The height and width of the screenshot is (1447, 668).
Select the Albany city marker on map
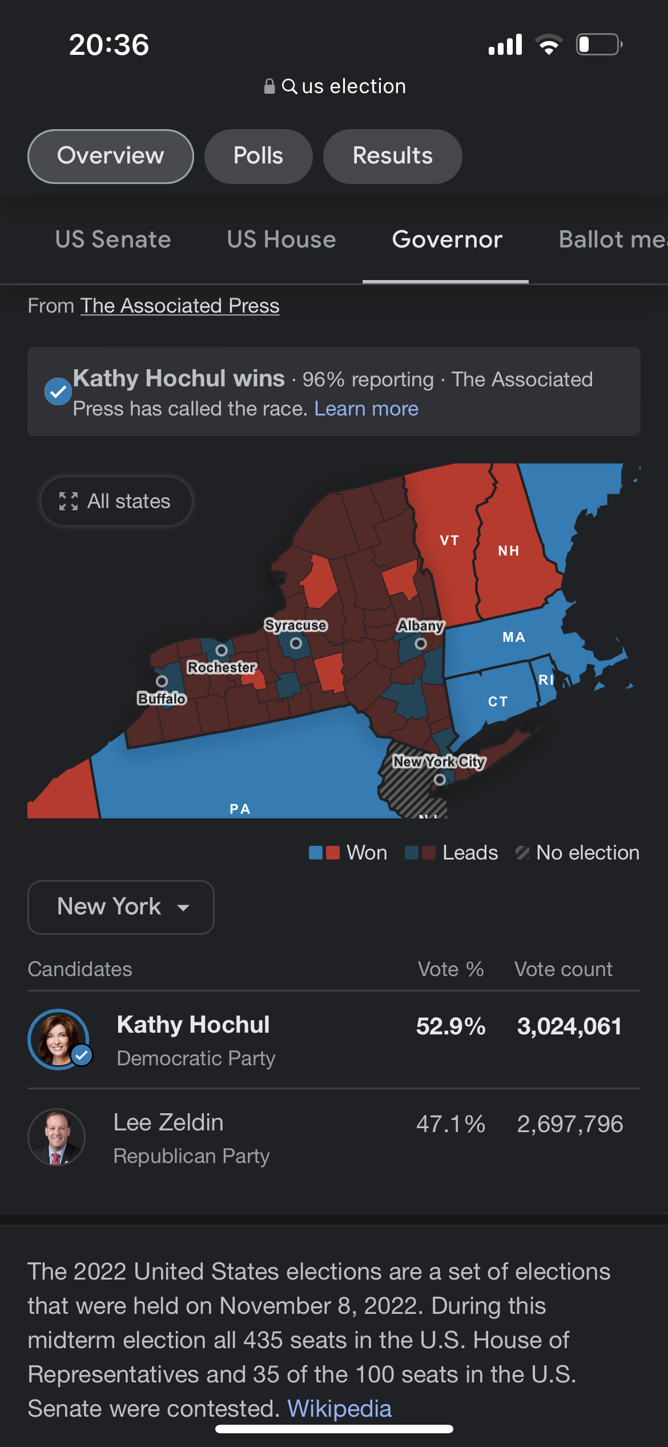421,643
